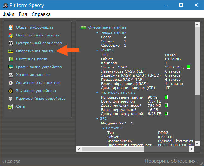Open Общая информация section
204x166 pixels.
pyautogui.click(x=34, y=28)
